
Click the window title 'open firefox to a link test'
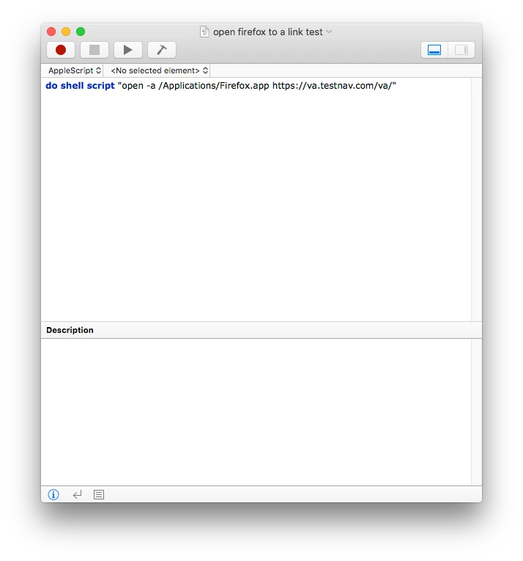[x=268, y=32]
